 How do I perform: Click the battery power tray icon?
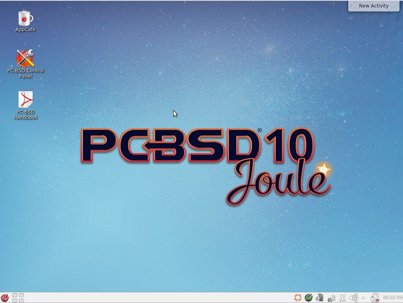tap(375, 297)
